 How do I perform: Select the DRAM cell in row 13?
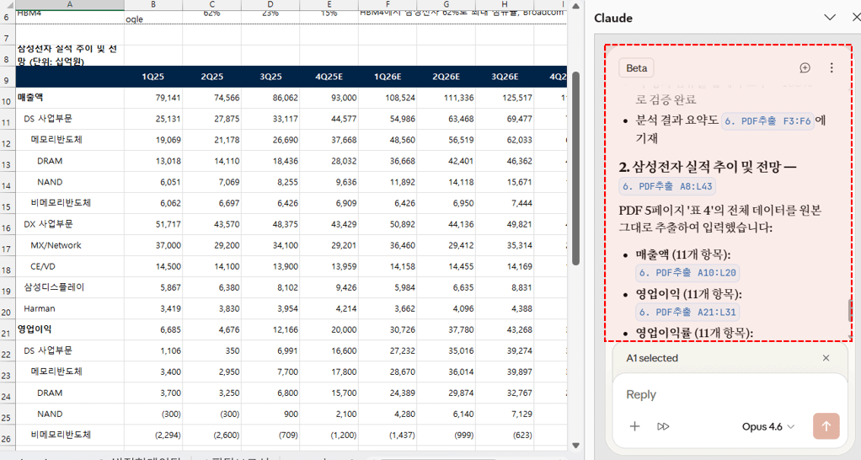pos(70,162)
